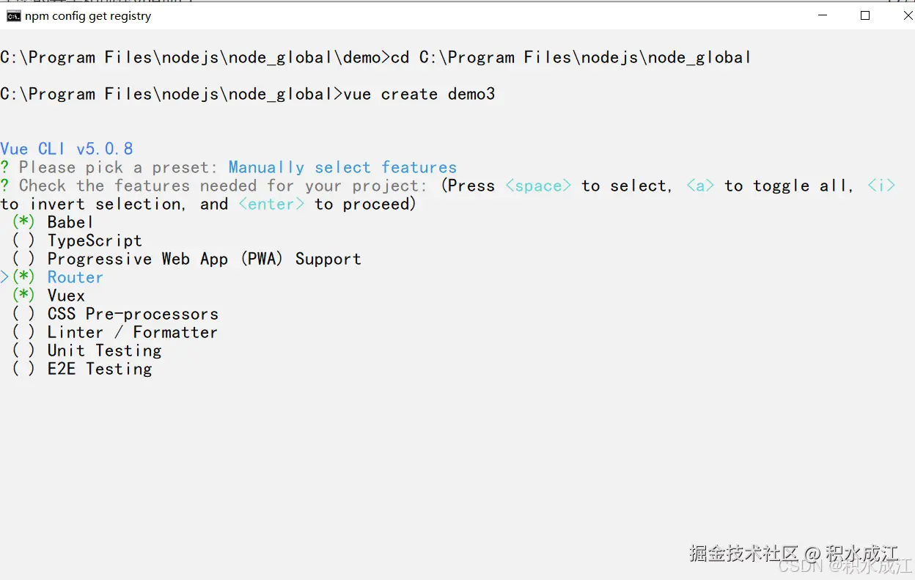Screen dimensions: 915x580
Task: Enable Progressive Web App (PWA) Support checkbox
Action: (23, 259)
